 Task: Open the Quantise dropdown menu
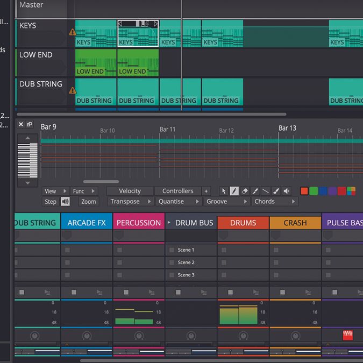click(178, 202)
